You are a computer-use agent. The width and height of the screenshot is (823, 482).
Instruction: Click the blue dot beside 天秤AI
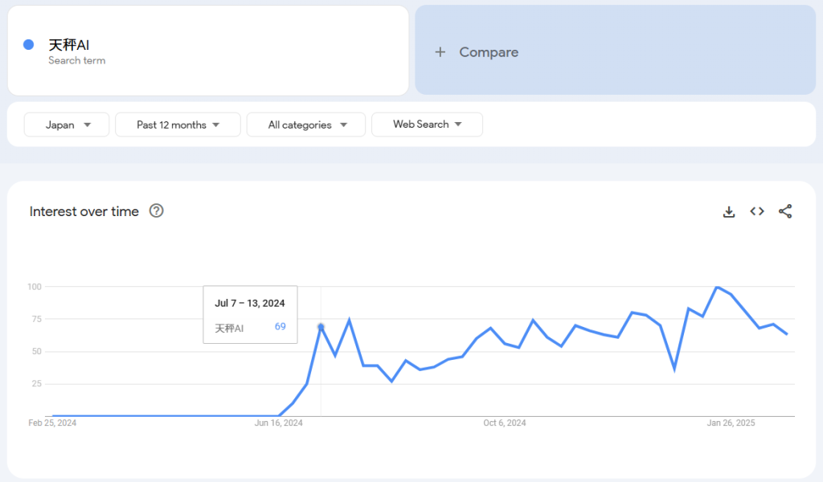[29, 45]
